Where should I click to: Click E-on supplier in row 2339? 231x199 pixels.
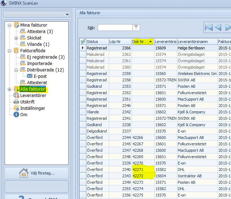[x=197, y=163]
